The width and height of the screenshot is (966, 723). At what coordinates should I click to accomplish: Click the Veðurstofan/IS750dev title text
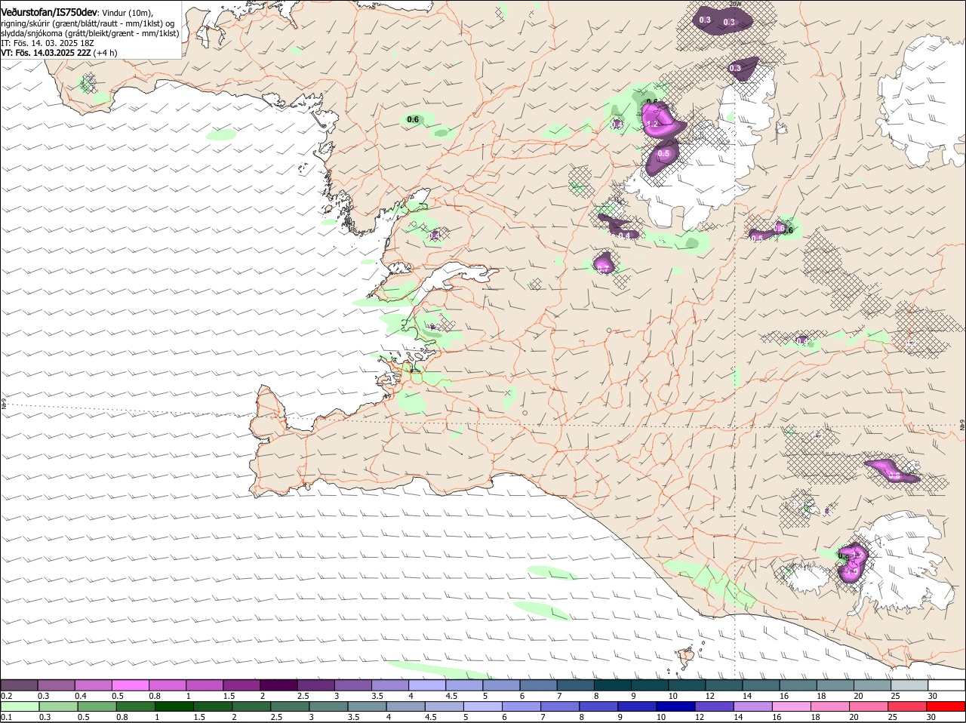pos(49,12)
